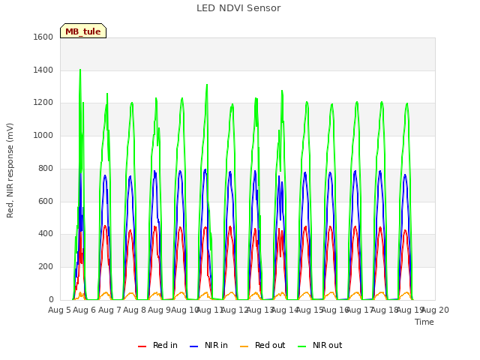480x360 pixels.
Task: Click the 1000 y-axis tick label
Action: (43, 135)
